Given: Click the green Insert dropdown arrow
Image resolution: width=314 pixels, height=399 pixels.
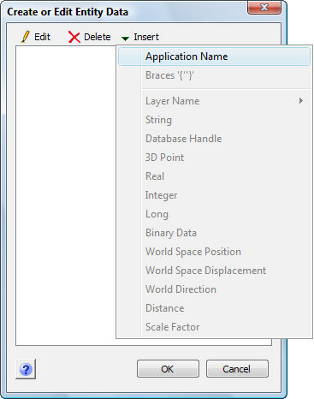Looking at the screenshot, I should tap(125, 38).
